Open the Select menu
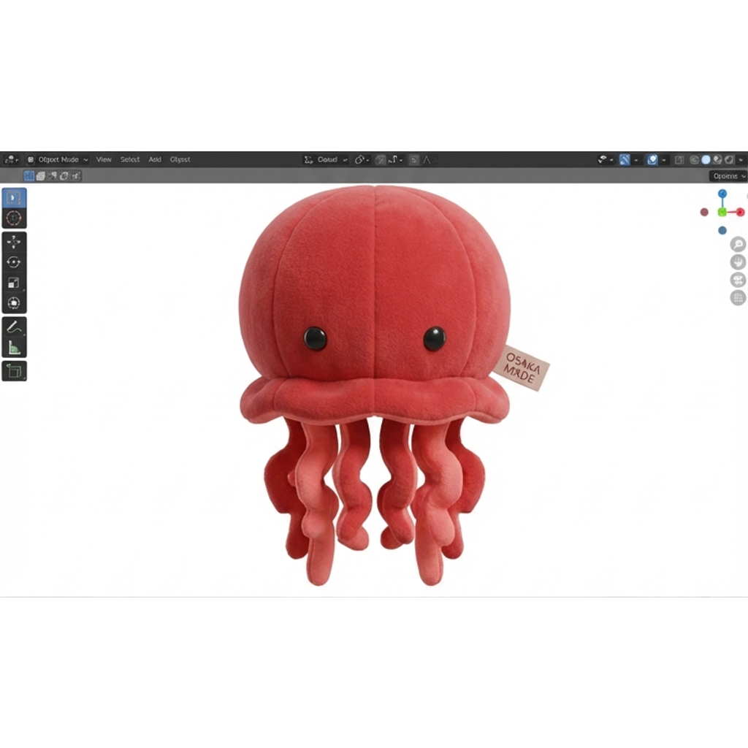 130,160
